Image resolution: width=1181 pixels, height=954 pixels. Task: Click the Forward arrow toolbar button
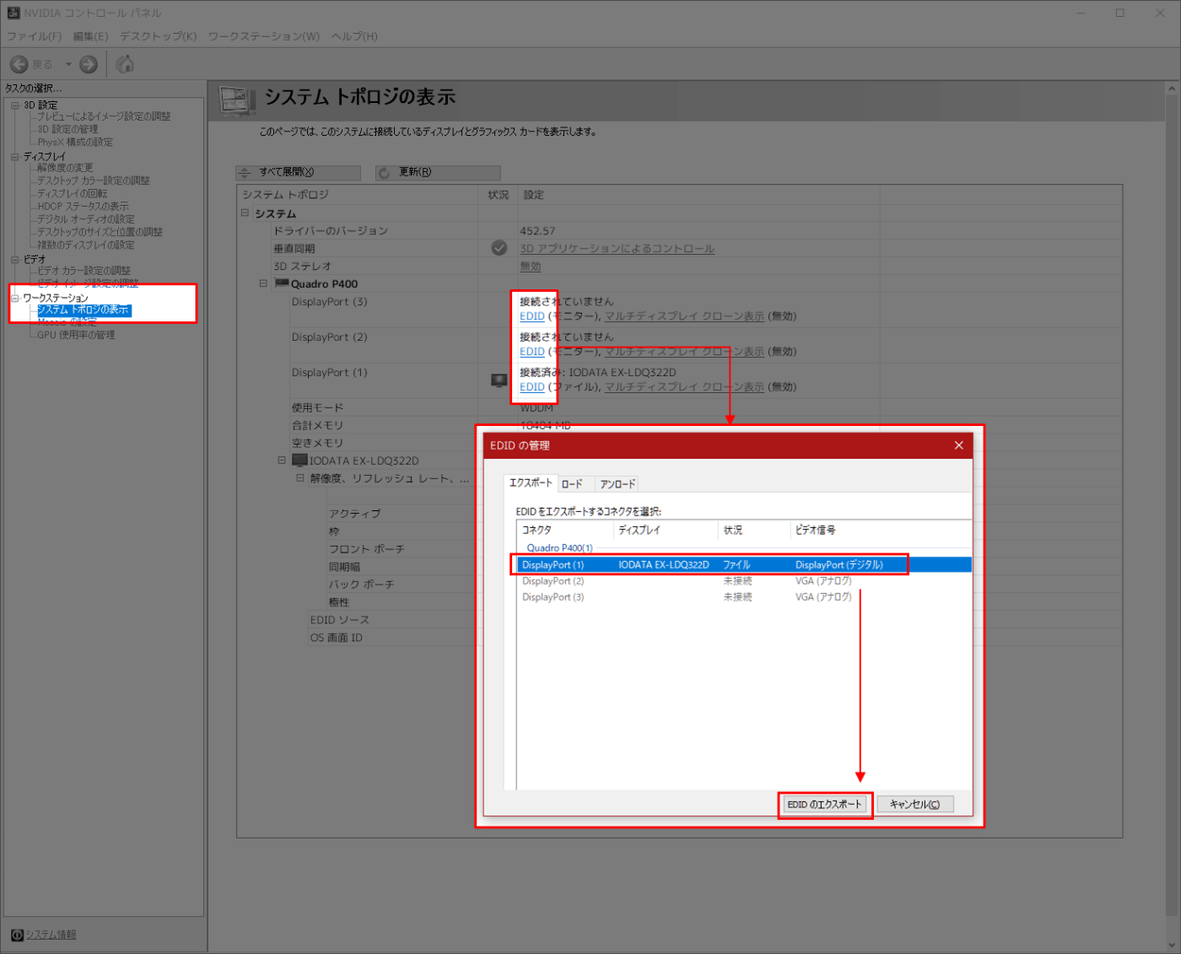point(89,64)
